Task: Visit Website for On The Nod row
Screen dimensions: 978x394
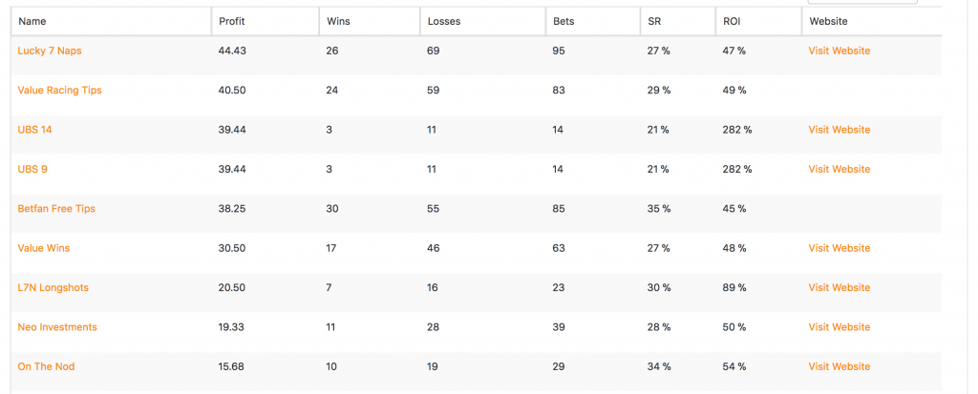Action: click(839, 366)
